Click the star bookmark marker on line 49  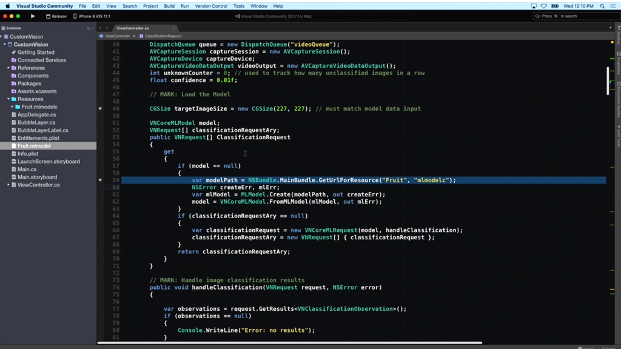[101, 109]
